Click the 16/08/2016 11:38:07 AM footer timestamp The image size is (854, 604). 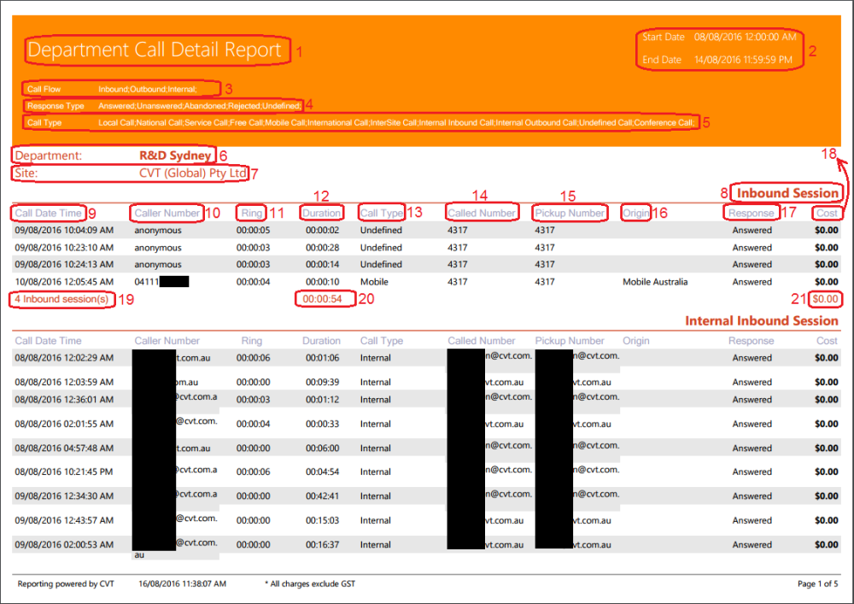(x=182, y=583)
